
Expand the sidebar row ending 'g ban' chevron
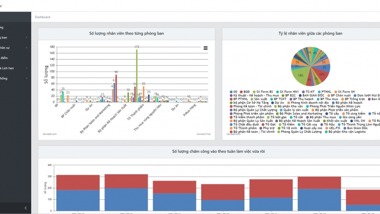click(x=27, y=37)
